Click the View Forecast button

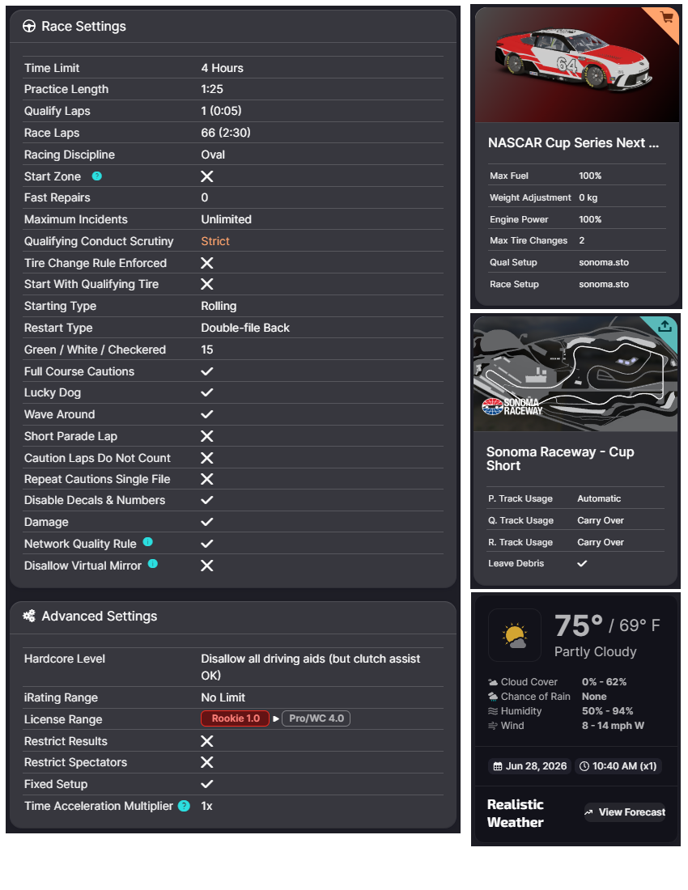[625, 812]
